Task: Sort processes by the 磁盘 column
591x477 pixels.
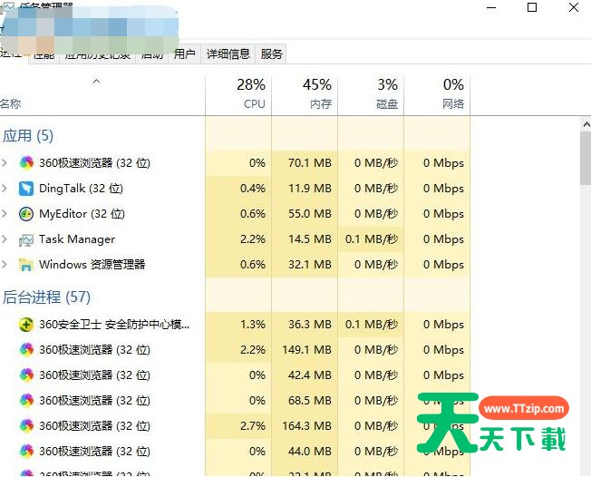Action: (371, 94)
